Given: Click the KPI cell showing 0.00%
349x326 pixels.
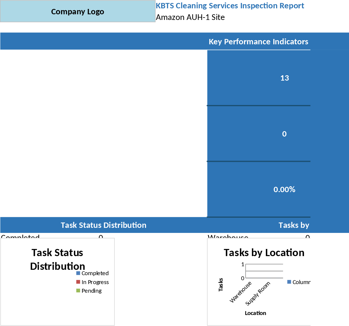Looking at the screenshot, I should [x=284, y=189].
